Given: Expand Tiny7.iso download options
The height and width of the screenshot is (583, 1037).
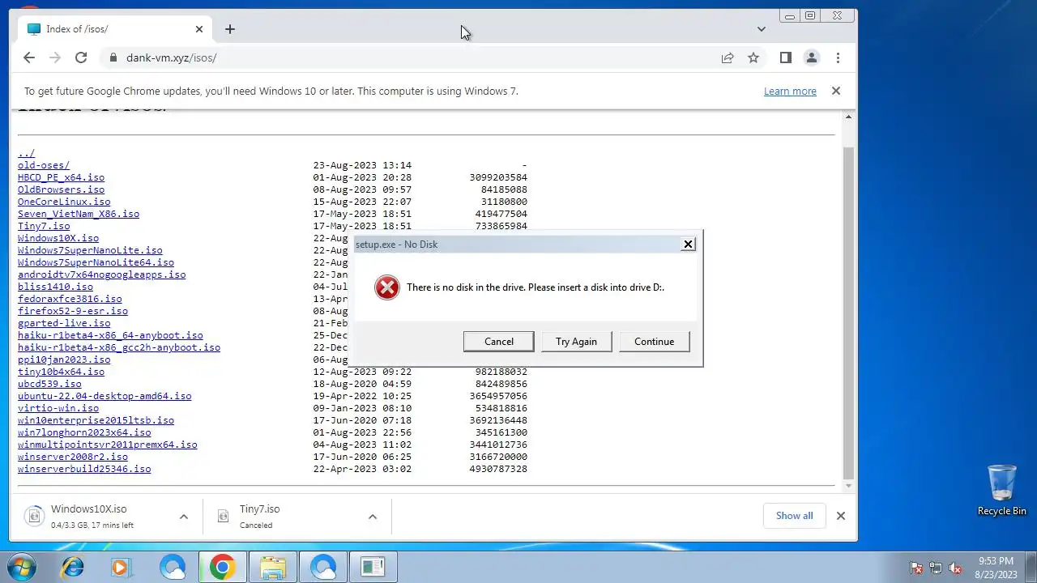Looking at the screenshot, I should (x=373, y=517).
